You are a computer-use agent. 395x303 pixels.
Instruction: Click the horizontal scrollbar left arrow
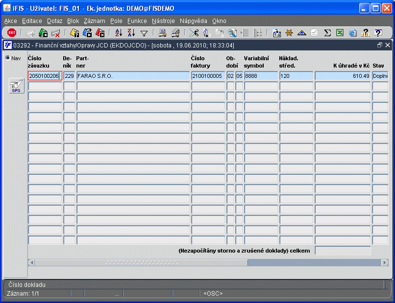(32, 263)
